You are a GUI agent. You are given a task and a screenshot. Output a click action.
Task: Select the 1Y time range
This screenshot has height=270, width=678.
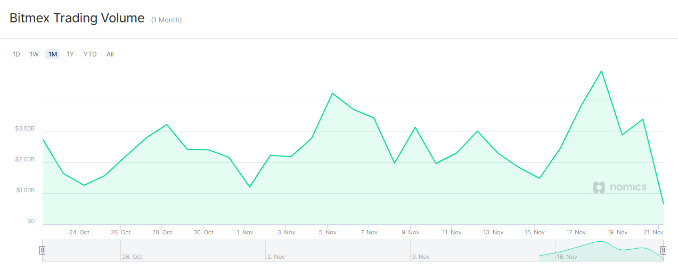coord(70,54)
